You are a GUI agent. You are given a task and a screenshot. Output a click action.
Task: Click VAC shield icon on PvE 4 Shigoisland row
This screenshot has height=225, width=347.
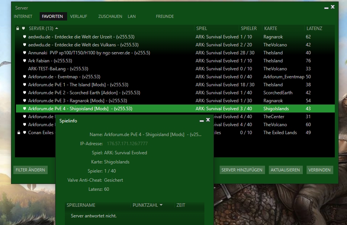click(x=24, y=108)
